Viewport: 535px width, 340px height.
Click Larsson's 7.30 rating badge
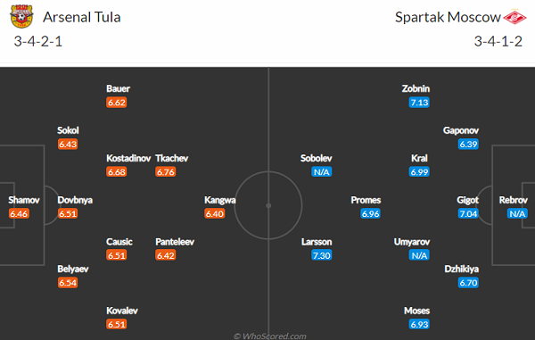pyautogui.click(x=321, y=255)
